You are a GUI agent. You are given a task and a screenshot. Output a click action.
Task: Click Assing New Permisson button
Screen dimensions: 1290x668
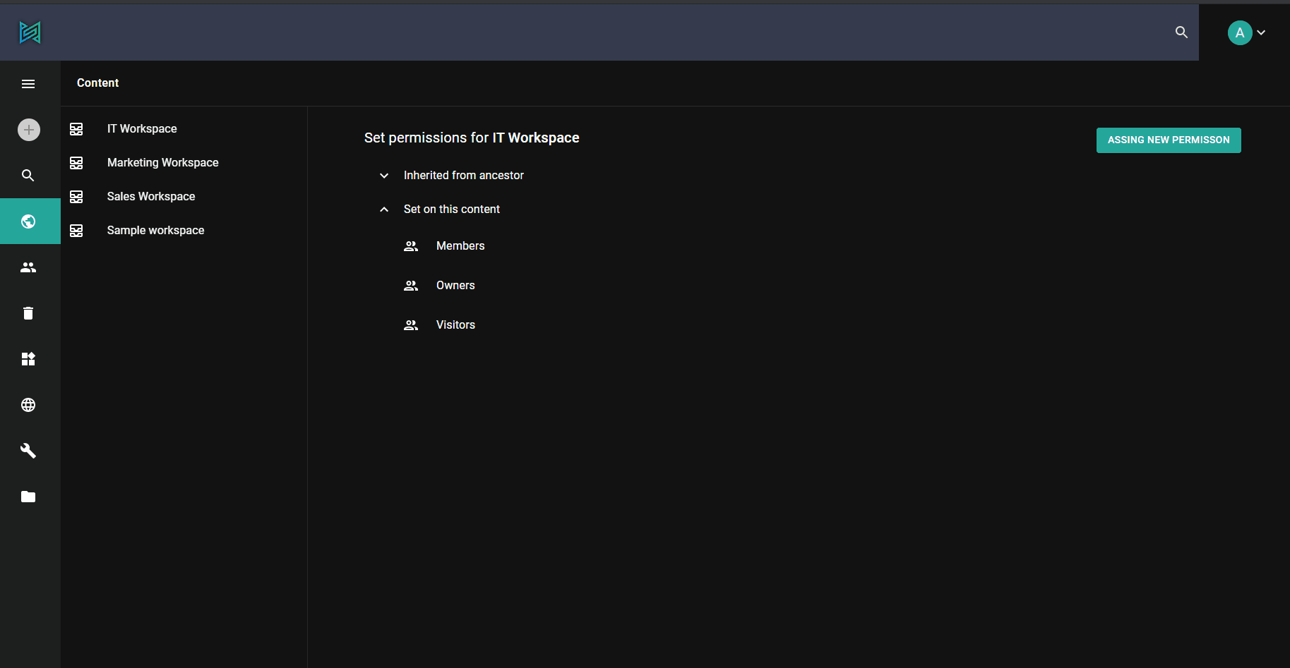(1169, 140)
